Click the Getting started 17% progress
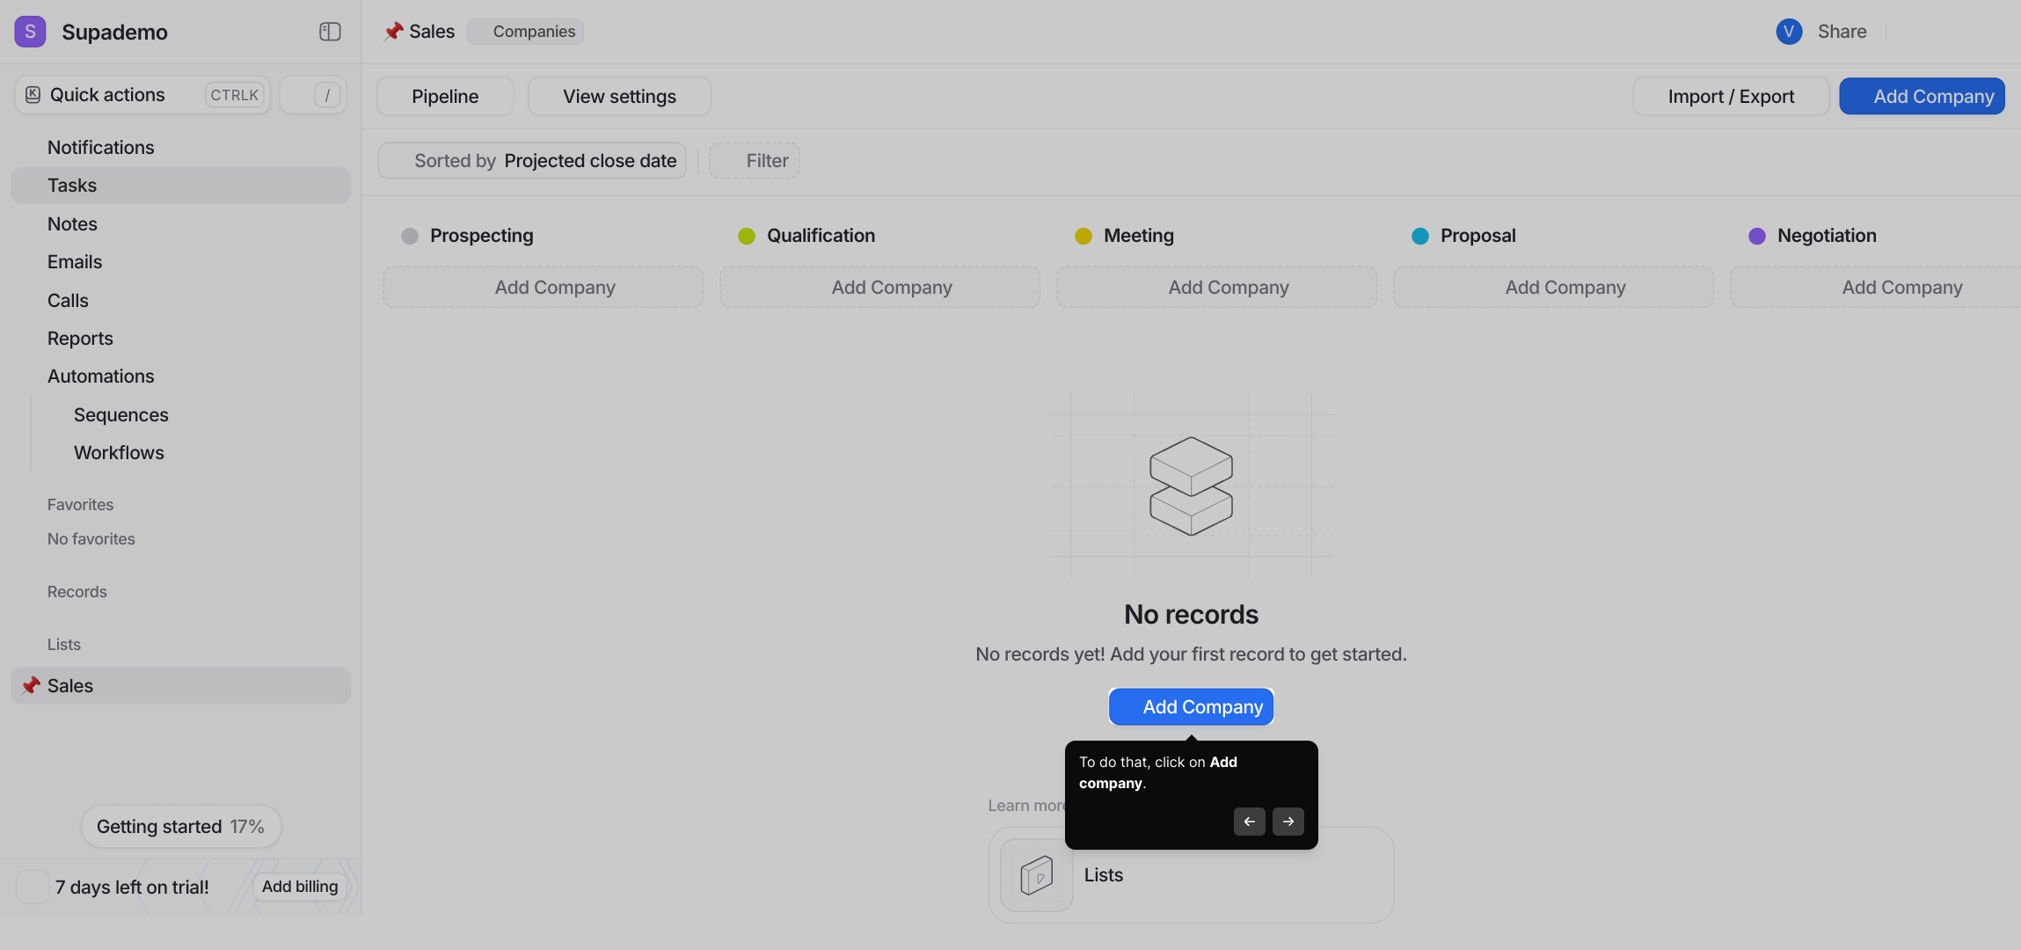2021x950 pixels. pyautogui.click(x=180, y=827)
